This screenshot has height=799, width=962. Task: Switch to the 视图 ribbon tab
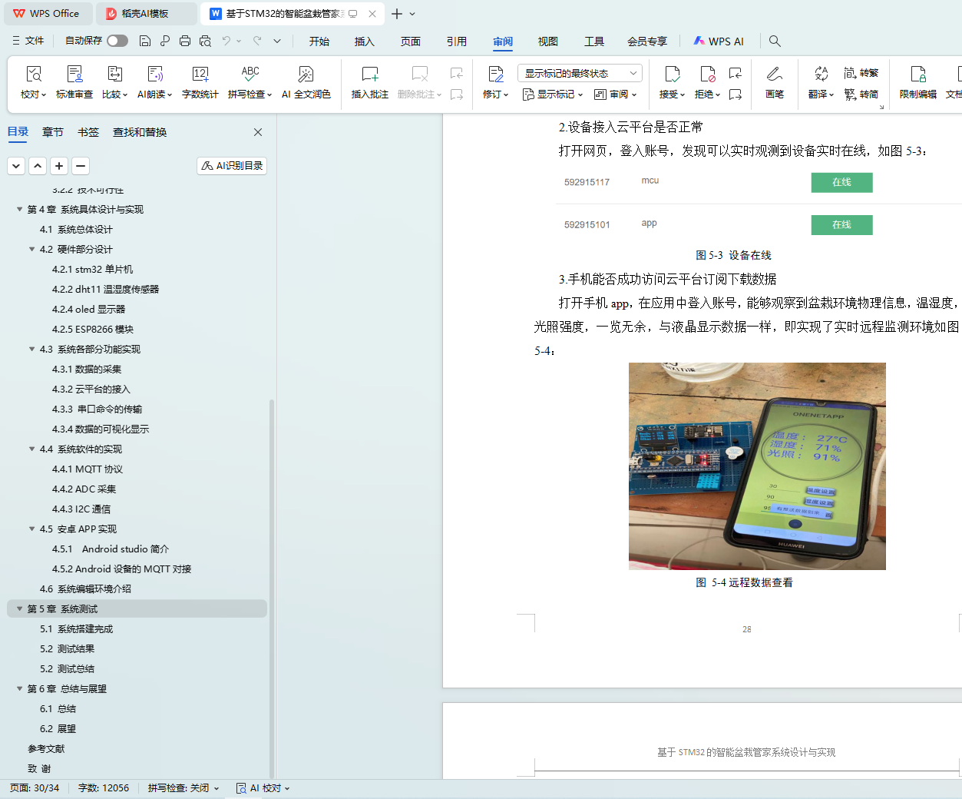tap(547, 41)
